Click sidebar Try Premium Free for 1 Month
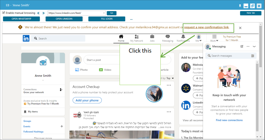This screenshot has width=265, height=140. 41,104
